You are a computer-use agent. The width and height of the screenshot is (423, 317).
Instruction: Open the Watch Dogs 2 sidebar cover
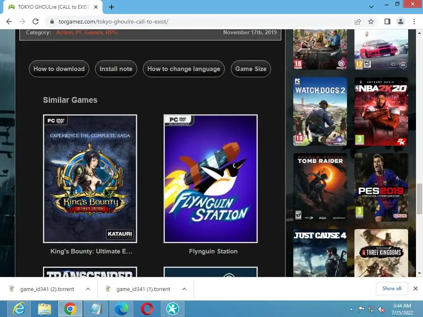tap(320, 111)
